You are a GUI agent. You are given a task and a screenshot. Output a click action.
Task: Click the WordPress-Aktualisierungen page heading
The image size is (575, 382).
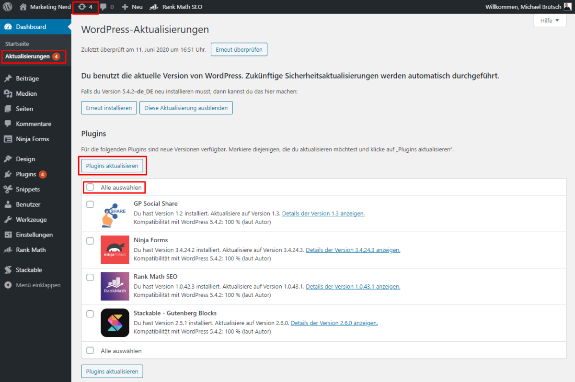point(145,30)
